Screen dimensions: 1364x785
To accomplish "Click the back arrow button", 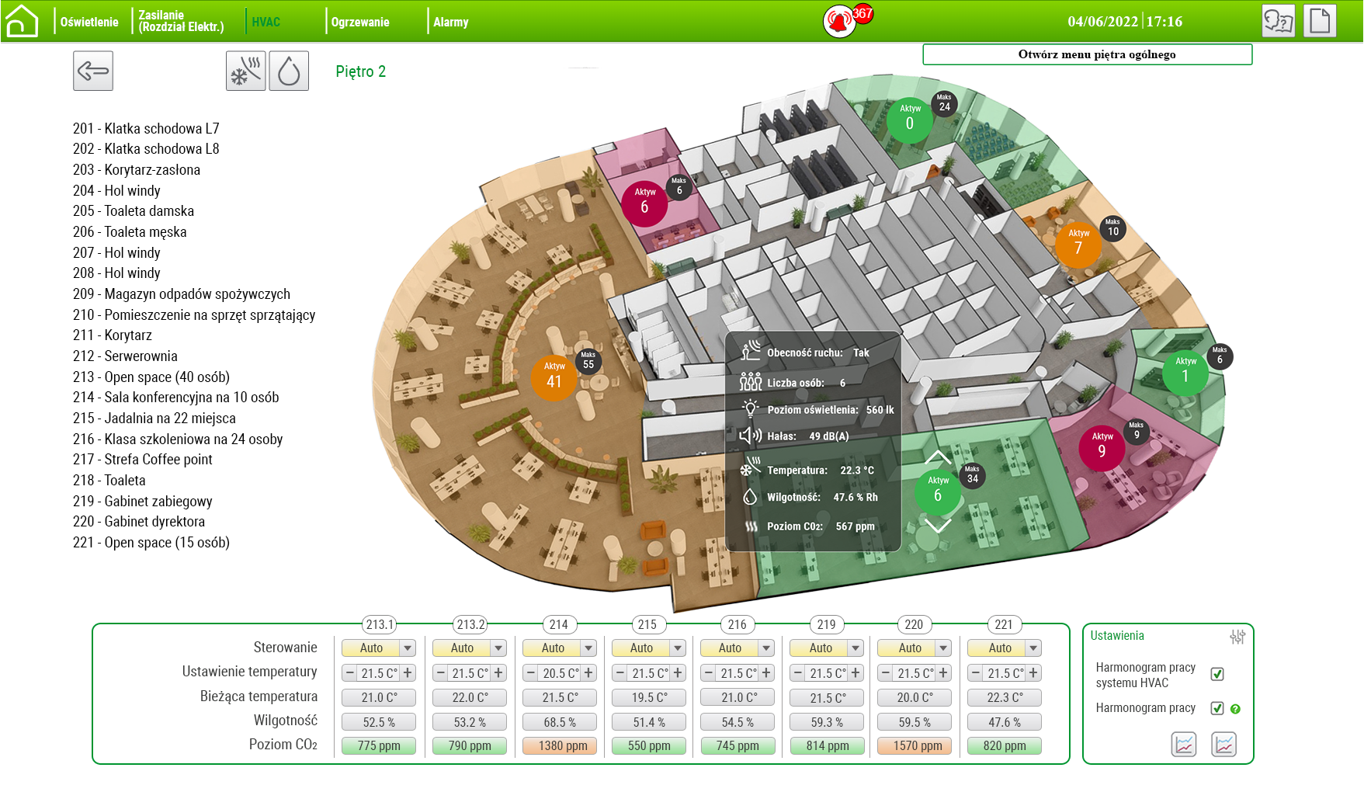I will tap(93, 71).
